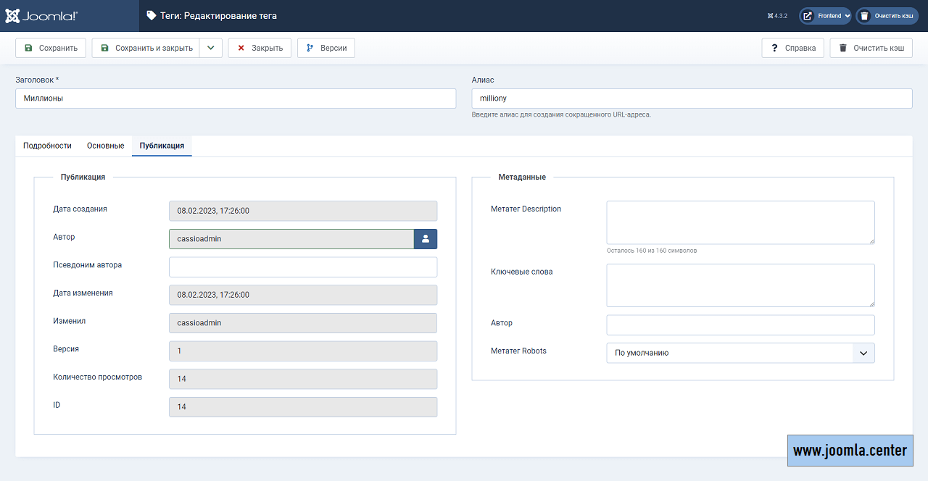Click Сохранить и закрыть button
This screenshot has height=481, width=928.
(x=146, y=49)
